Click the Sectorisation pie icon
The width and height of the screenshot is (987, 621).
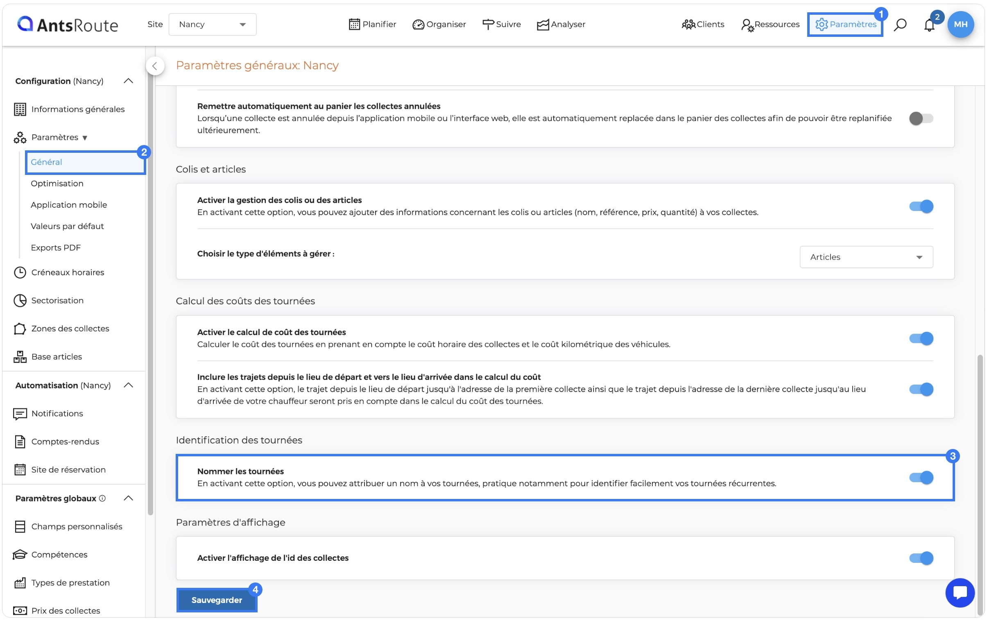[x=20, y=300]
